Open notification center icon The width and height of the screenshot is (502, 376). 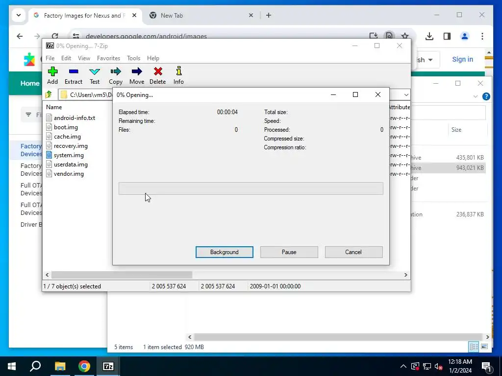pos(486,367)
